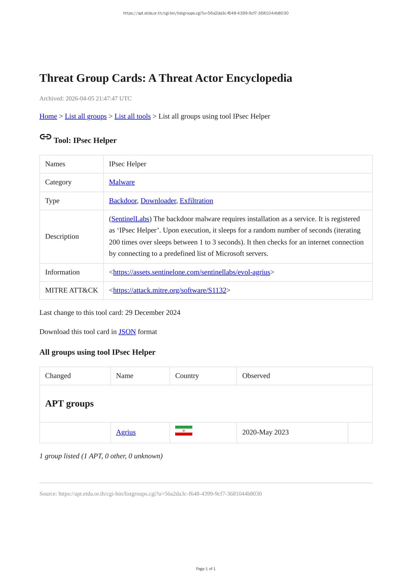Screen dimensions: 412x582
Task: Select the Downloader type link
Action: click(x=158, y=201)
